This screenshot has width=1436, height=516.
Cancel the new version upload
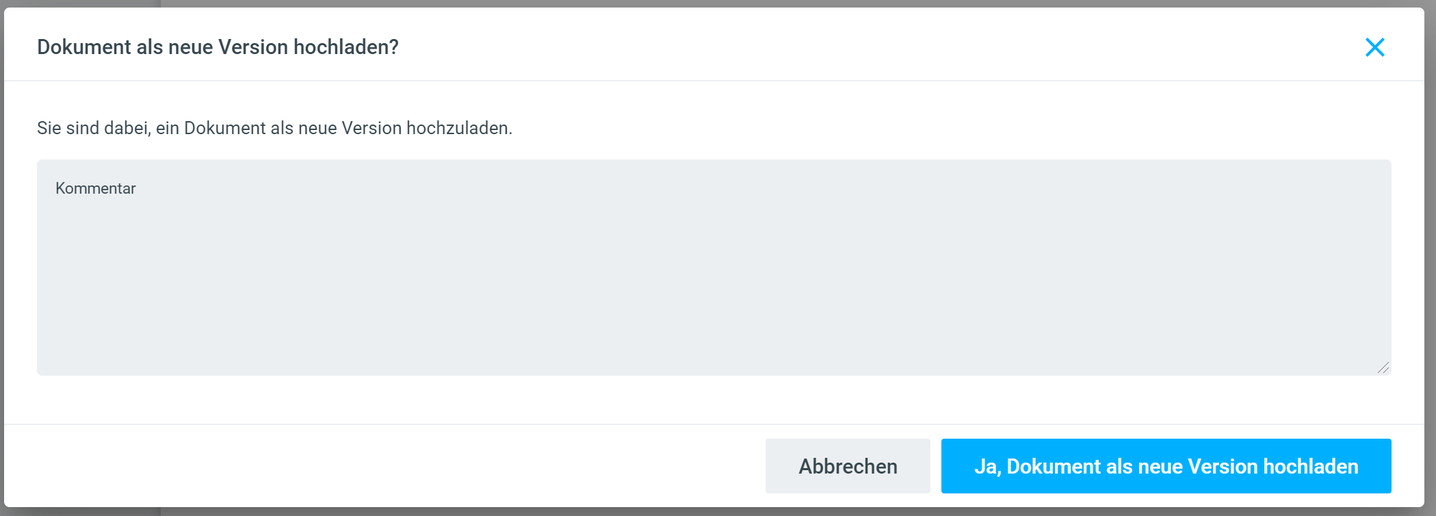pos(847,466)
